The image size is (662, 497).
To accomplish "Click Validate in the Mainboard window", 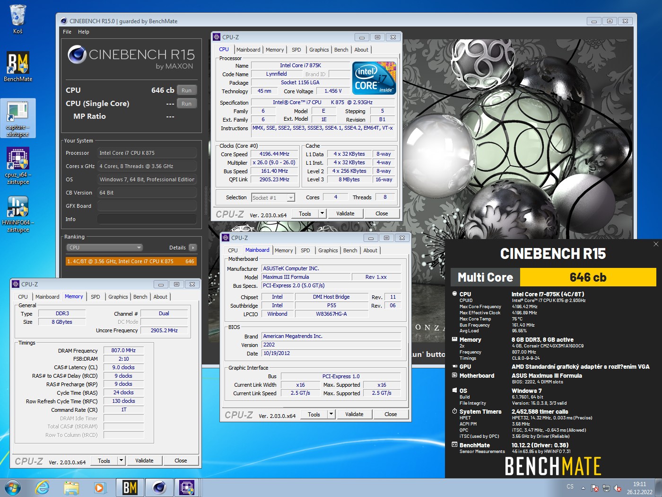I will (x=354, y=414).
